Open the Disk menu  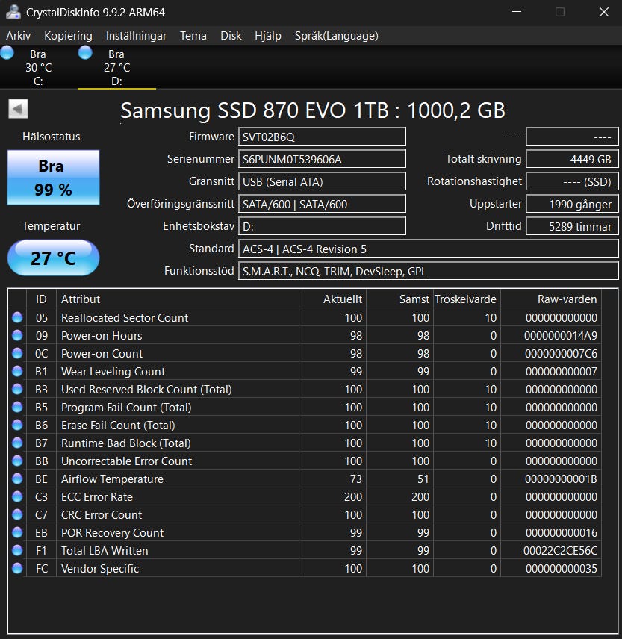click(231, 36)
